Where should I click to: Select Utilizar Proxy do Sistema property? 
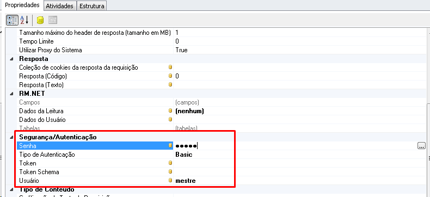[x=51, y=50]
